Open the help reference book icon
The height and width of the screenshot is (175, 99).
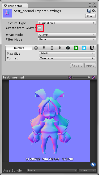coord(89,11)
